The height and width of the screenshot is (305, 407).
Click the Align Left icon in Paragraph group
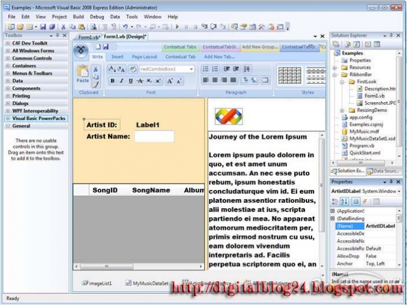click(x=206, y=80)
